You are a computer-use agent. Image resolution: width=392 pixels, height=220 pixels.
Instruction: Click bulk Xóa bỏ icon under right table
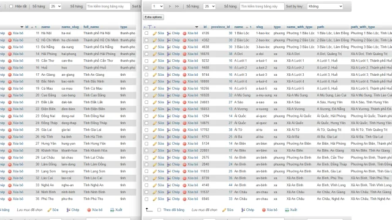tap(264, 210)
